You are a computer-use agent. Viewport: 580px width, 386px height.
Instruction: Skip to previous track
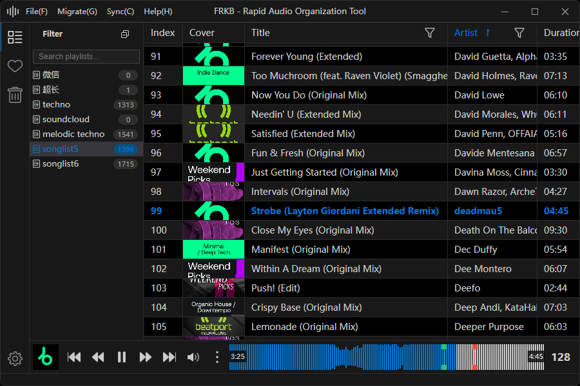pos(74,357)
